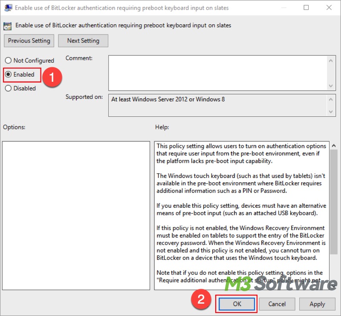Maximize the policy dialog window
Screen dimensions: 341x316
click(306, 8)
